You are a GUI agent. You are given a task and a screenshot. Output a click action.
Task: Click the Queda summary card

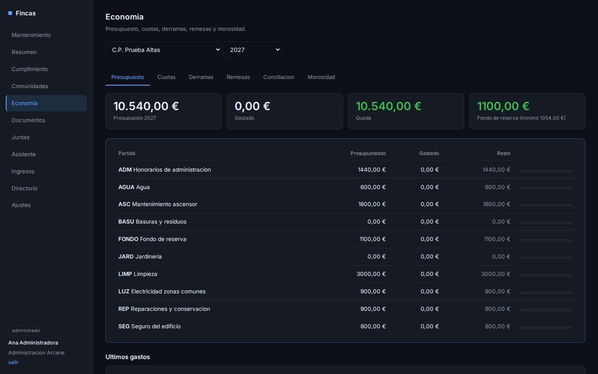[406, 111]
